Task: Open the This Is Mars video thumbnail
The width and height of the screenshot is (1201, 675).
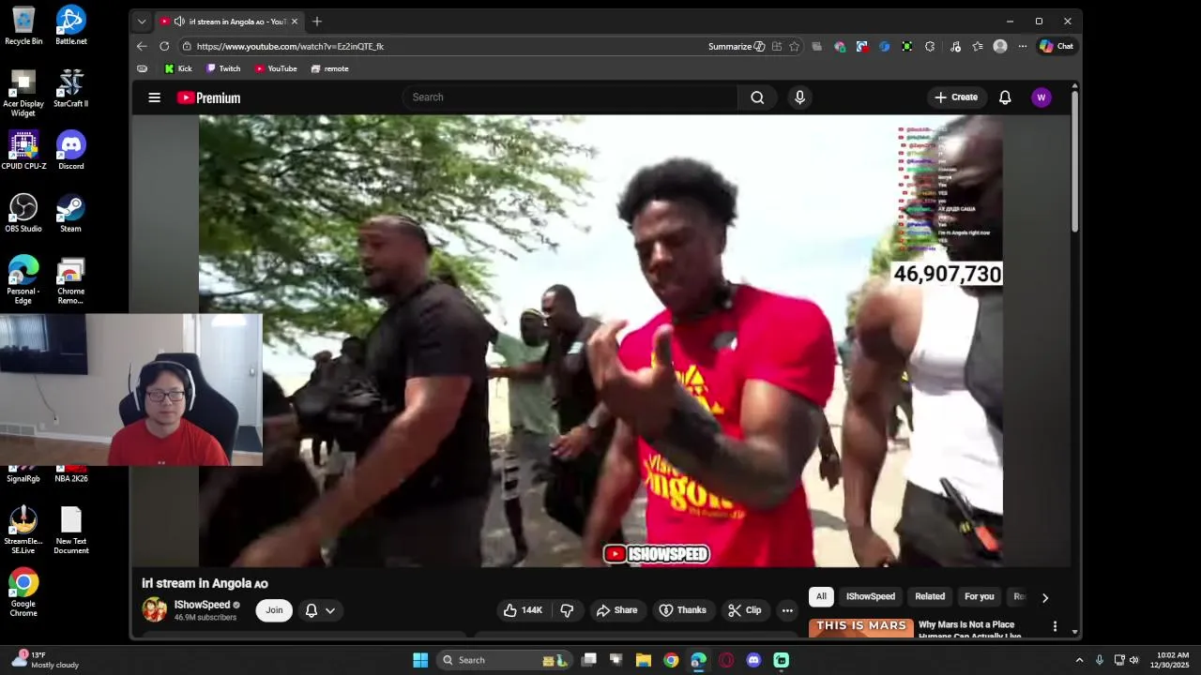Action: (x=861, y=628)
